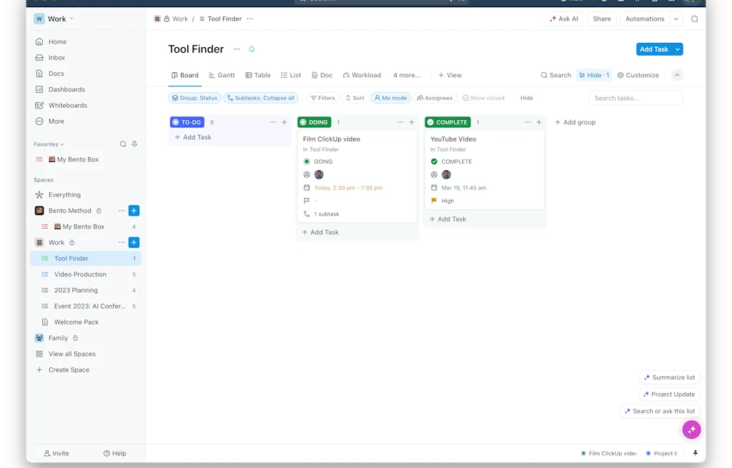The height and width of the screenshot is (468, 732).
Task: Search favorites using magnifier icon
Action: tap(123, 144)
